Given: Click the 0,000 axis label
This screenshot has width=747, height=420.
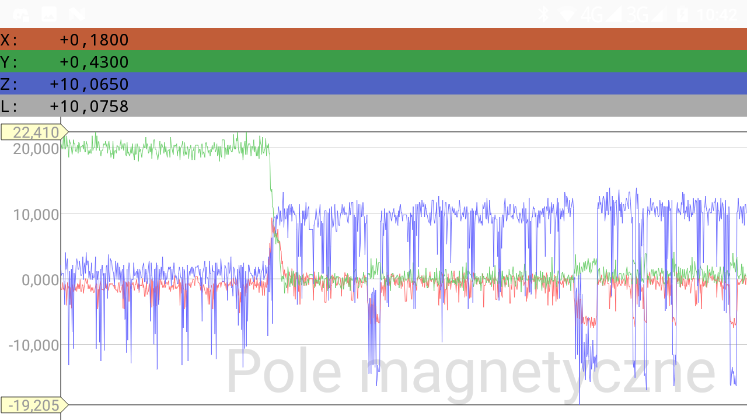Looking at the screenshot, I should pos(41,280).
